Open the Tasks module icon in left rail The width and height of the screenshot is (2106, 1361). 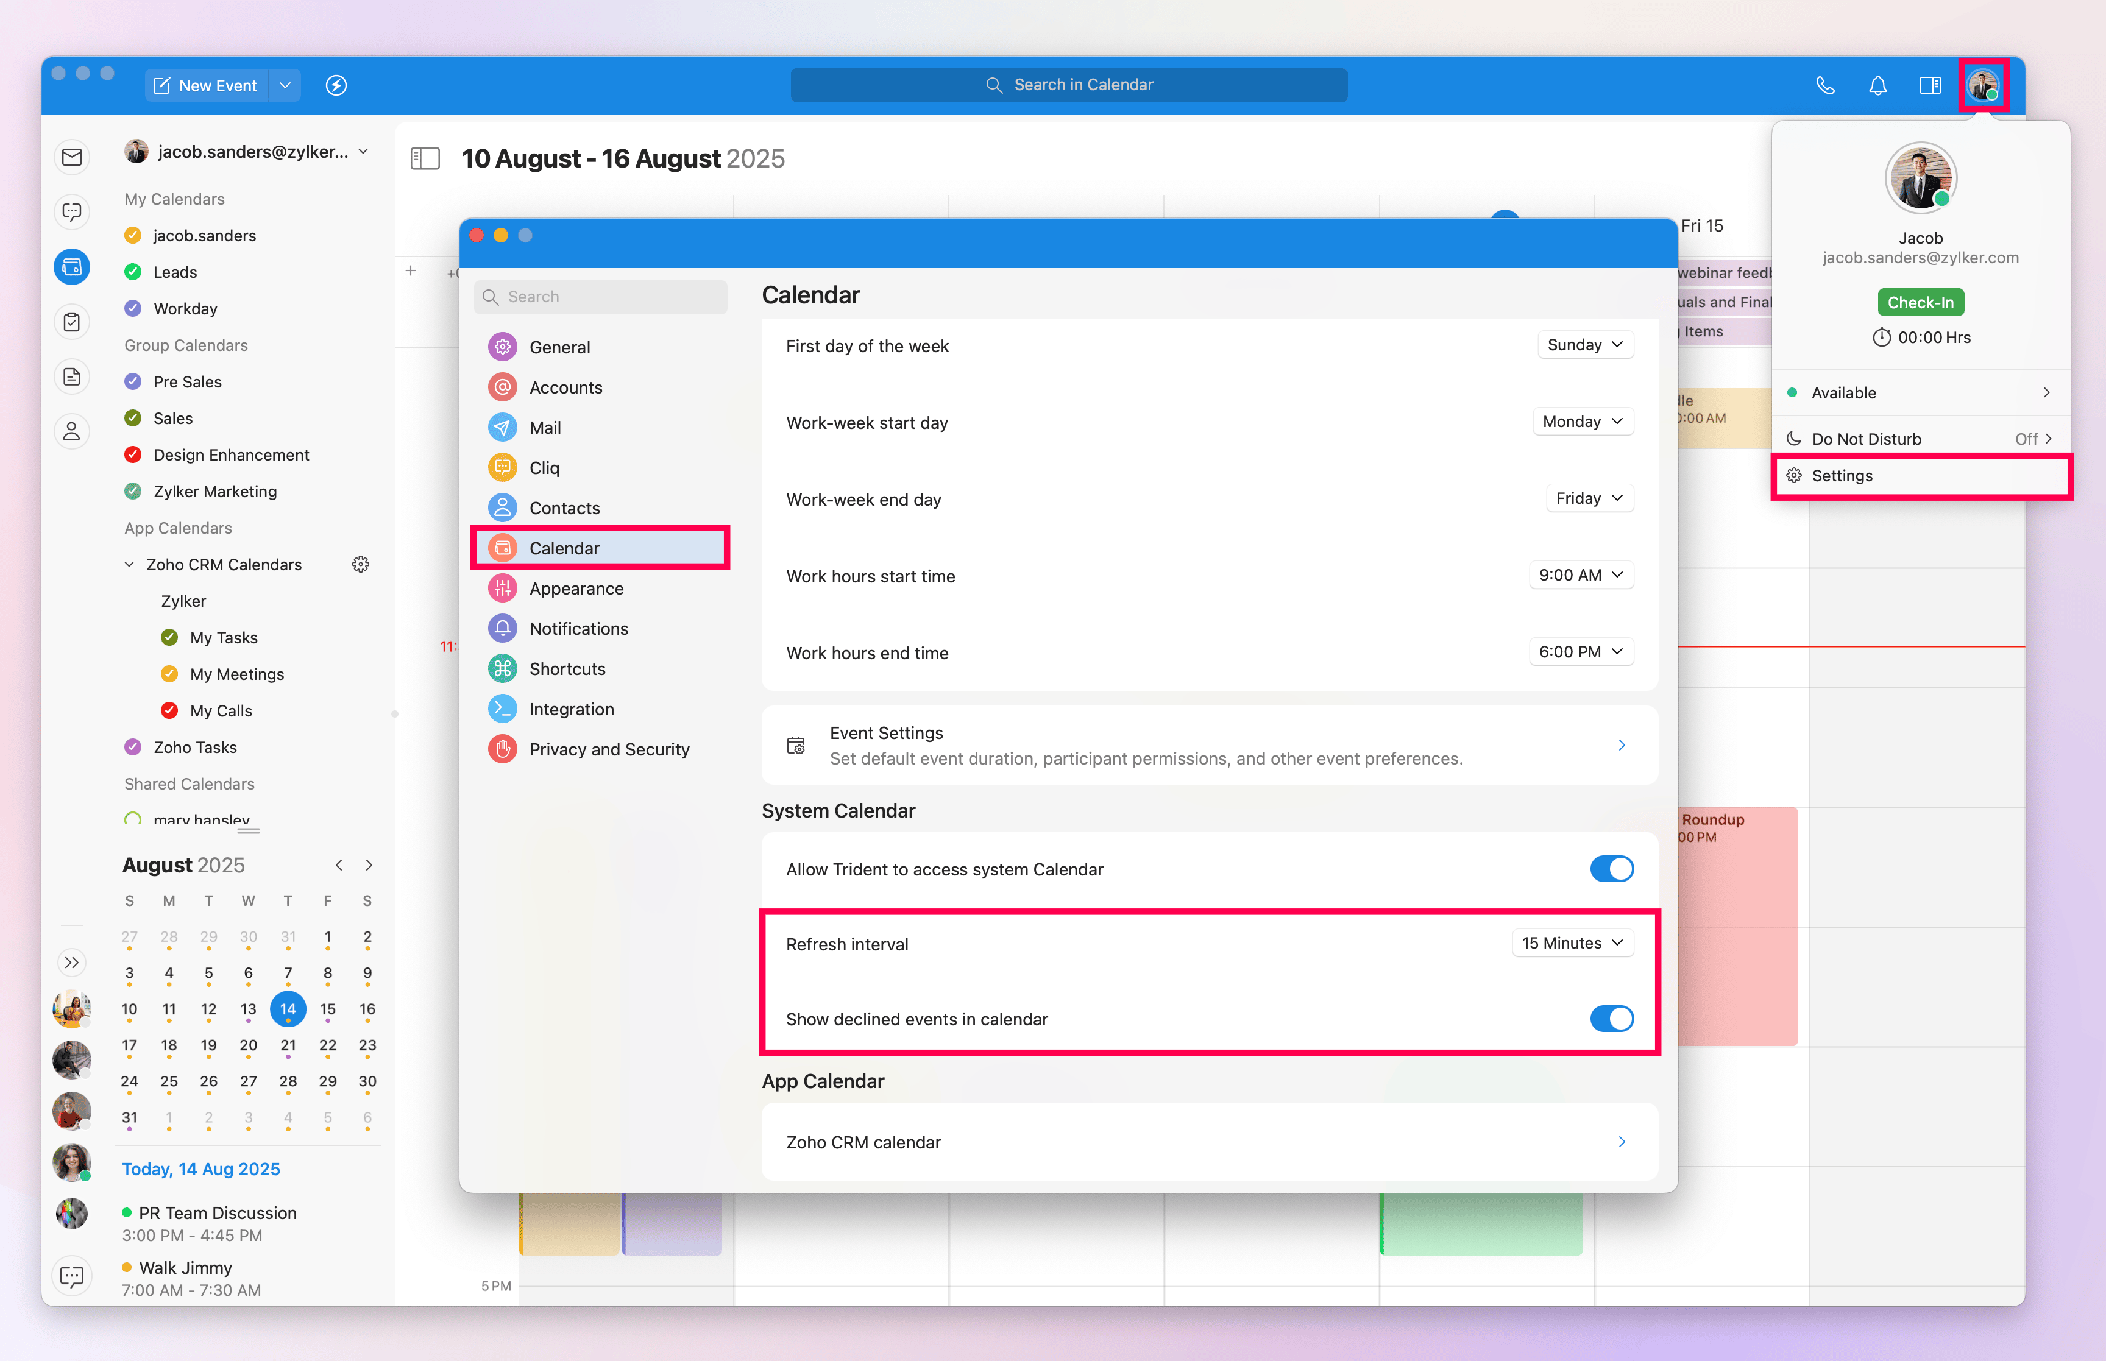71,322
